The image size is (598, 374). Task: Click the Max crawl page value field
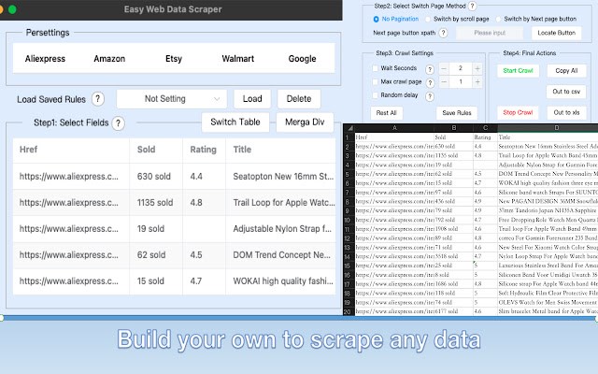pos(461,82)
